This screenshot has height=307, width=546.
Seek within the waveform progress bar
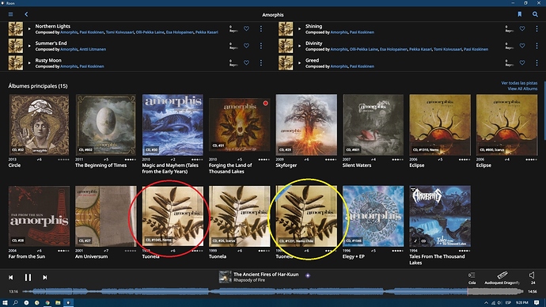(x=273, y=292)
